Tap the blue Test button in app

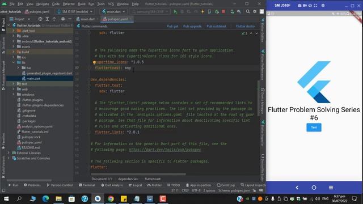pos(314,127)
